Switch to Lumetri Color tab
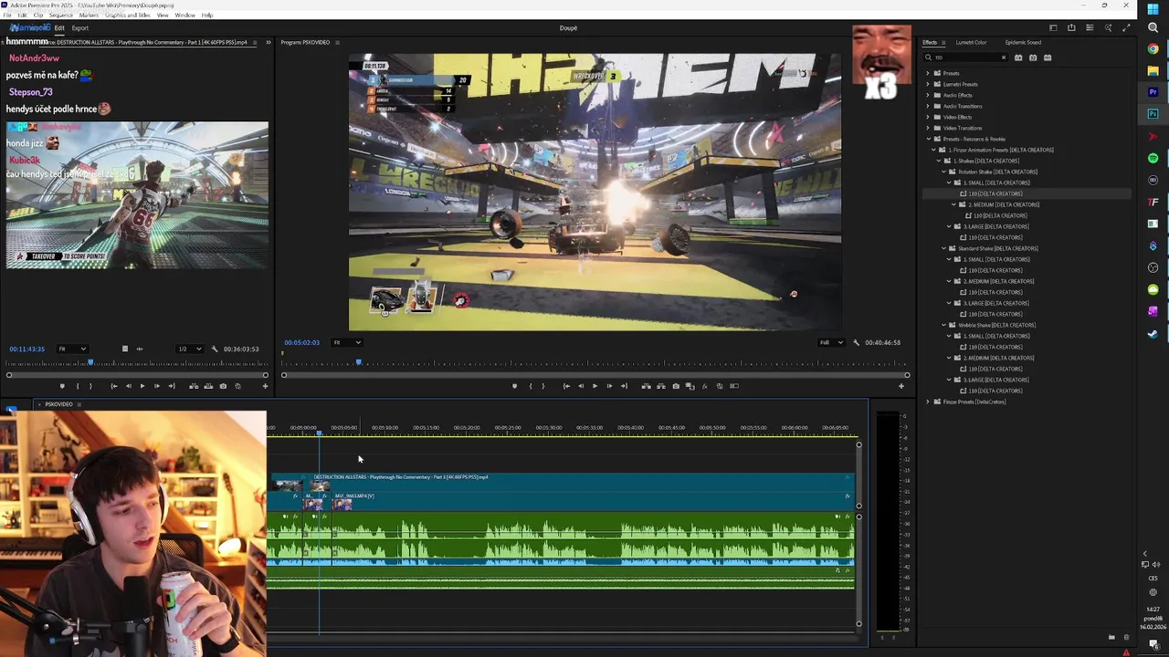1169x657 pixels. (971, 42)
